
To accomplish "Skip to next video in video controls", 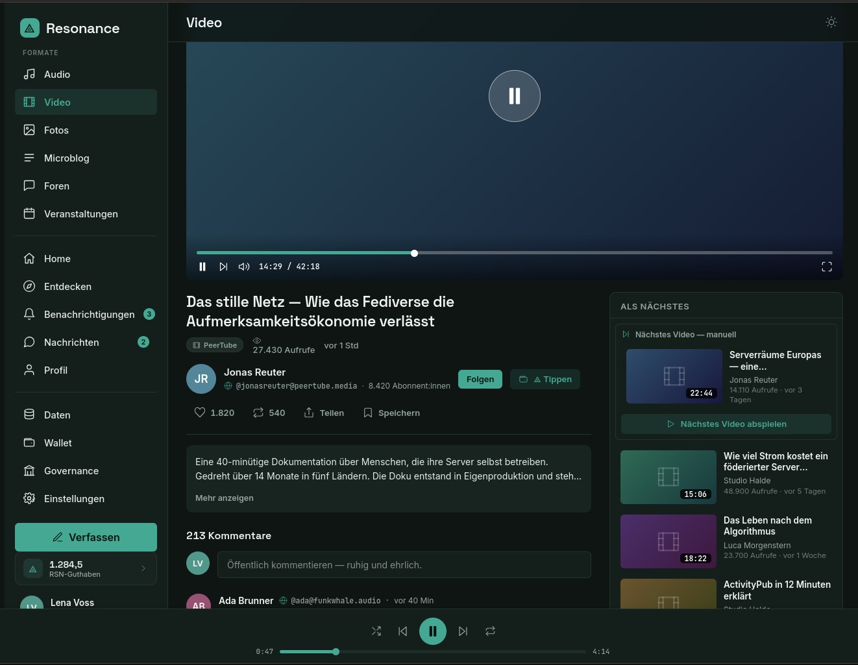I will [223, 267].
